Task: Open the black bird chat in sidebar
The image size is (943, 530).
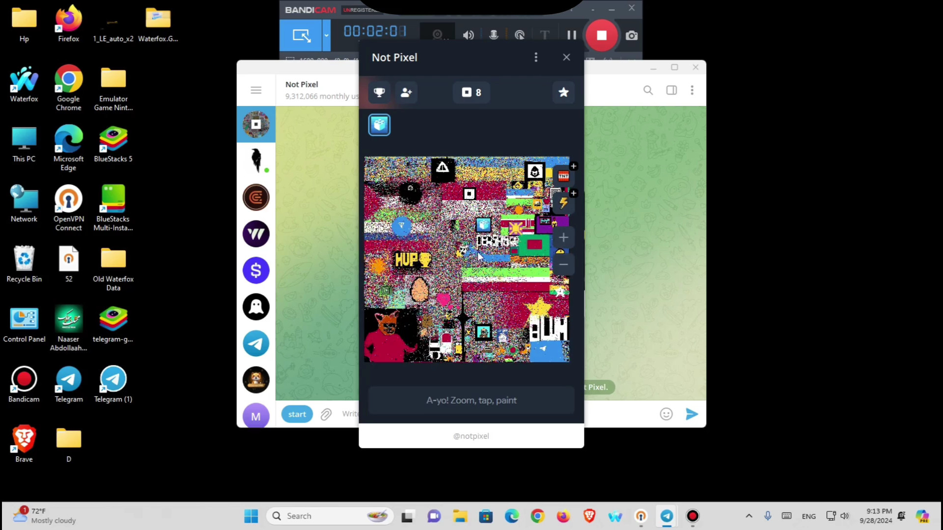Action: point(256,160)
